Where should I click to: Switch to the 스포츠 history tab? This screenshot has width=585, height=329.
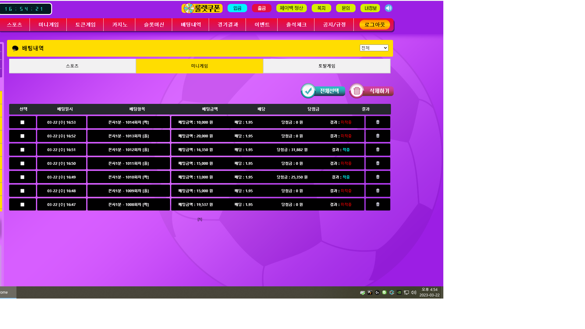(72, 66)
